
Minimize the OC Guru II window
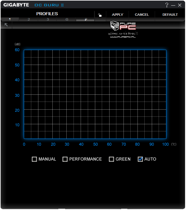173,5
